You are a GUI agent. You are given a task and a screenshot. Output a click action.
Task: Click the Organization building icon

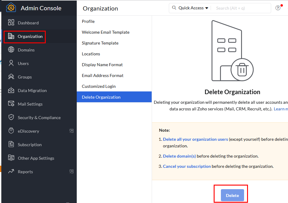(x=11, y=36)
